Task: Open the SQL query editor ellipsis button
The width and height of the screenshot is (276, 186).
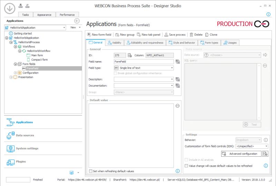Action: (x=265, y=66)
